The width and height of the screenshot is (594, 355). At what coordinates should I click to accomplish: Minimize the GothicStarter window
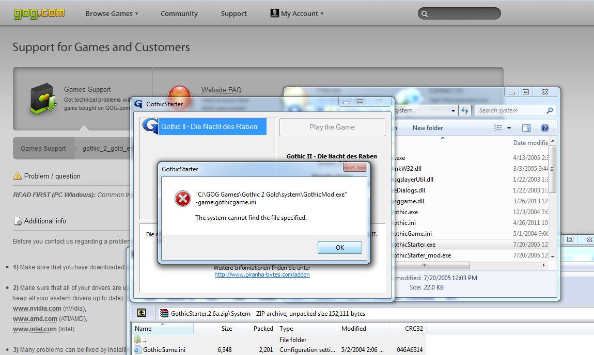346,102
